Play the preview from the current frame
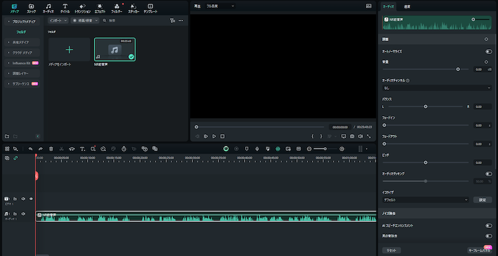498x256 pixels. tap(206, 136)
